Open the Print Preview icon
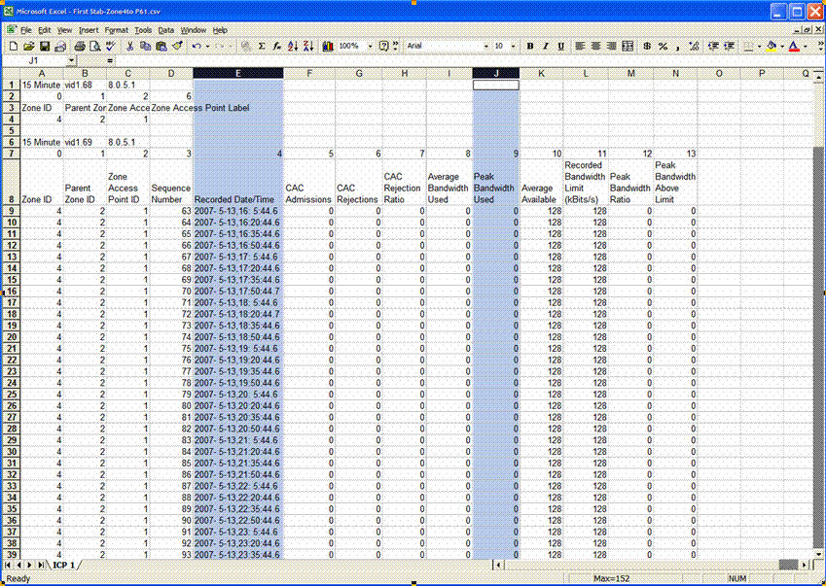Viewport: 826px width, 586px height. click(95, 47)
